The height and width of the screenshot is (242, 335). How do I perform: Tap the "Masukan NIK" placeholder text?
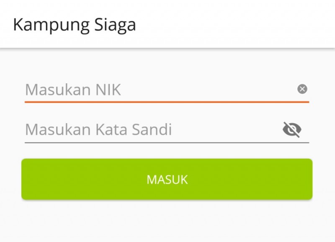click(x=73, y=90)
